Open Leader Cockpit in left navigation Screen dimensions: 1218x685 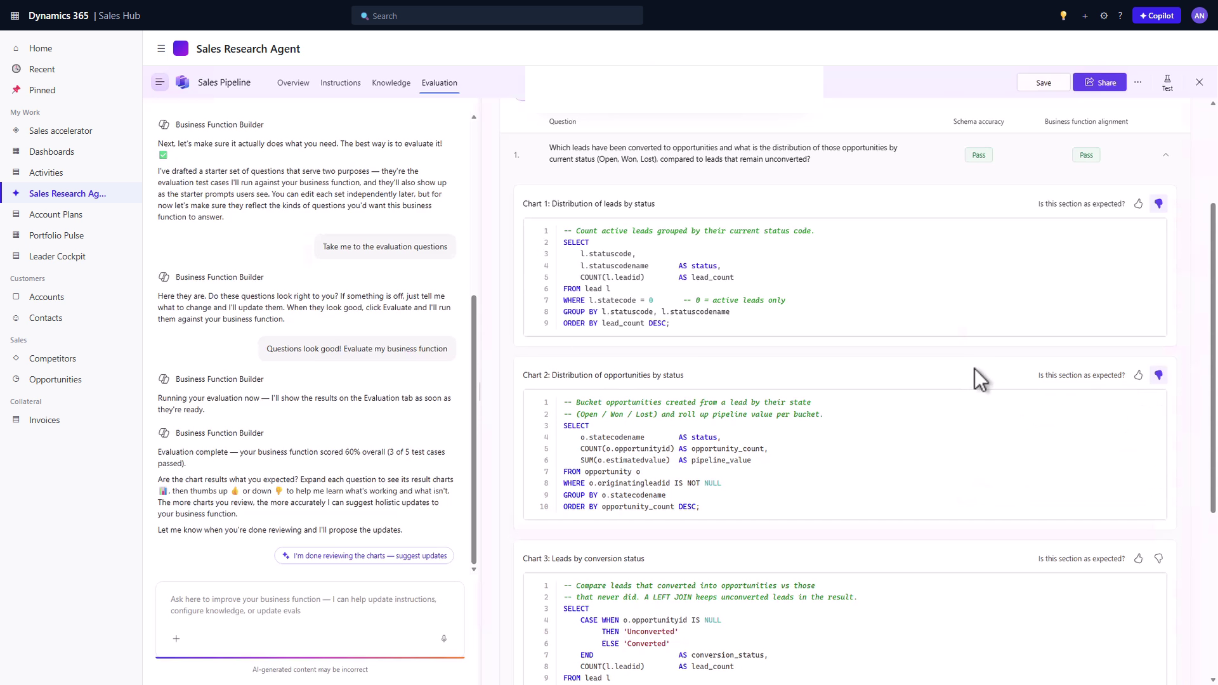click(71, 256)
